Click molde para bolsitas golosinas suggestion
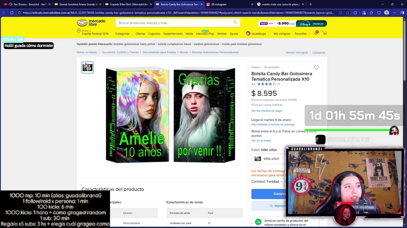The image size is (407, 228). (241, 44)
